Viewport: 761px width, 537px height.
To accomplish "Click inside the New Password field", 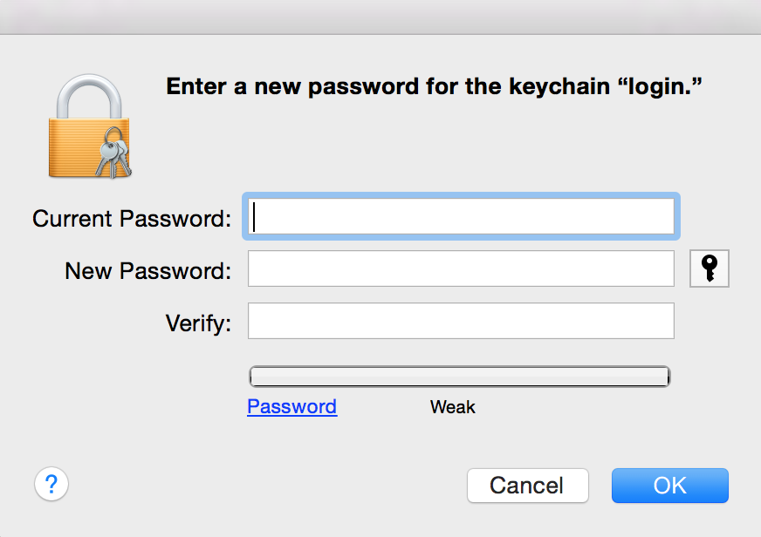I will tap(461, 268).
